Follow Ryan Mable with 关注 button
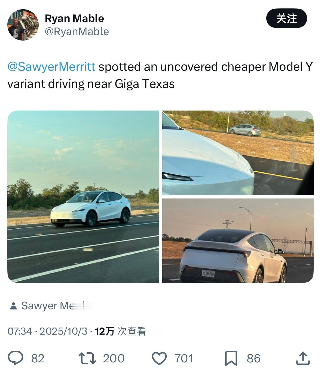The width and height of the screenshot is (321, 376). point(286,19)
